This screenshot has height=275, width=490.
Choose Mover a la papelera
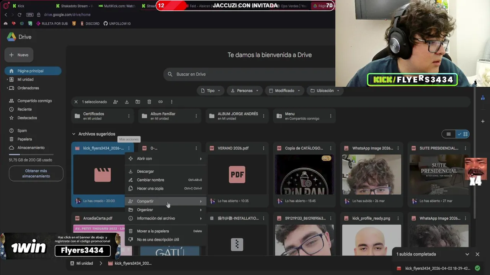click(165, 231)
